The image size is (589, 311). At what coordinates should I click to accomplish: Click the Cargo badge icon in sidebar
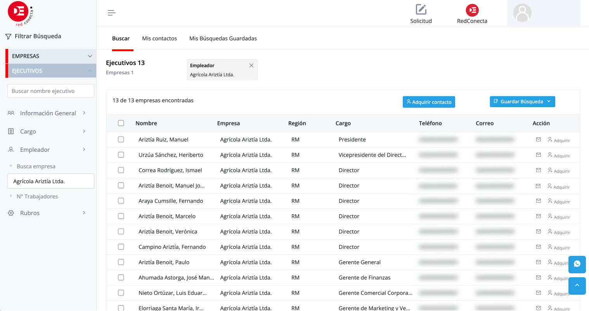click(x=11, y=131)
